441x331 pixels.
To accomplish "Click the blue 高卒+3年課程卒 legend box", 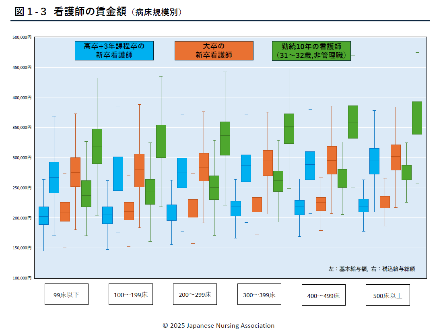I will 114,51.
